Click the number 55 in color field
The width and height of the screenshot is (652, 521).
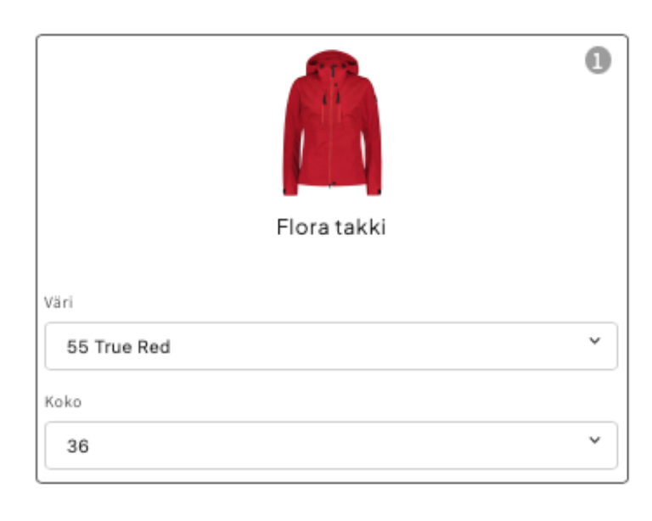click(x=78, y=347)
